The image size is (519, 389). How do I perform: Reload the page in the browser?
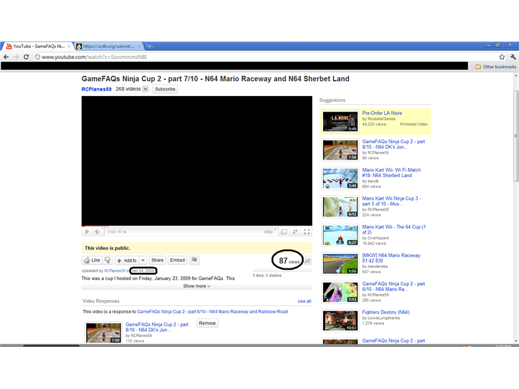coord(25,57)
